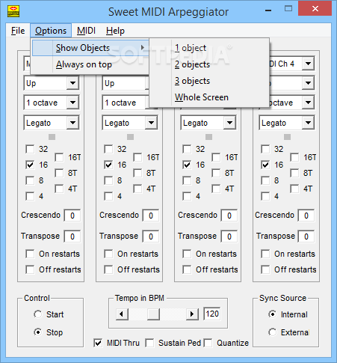
Task: Enable Off restarts in fourth column
Action: tap(265, 269)
